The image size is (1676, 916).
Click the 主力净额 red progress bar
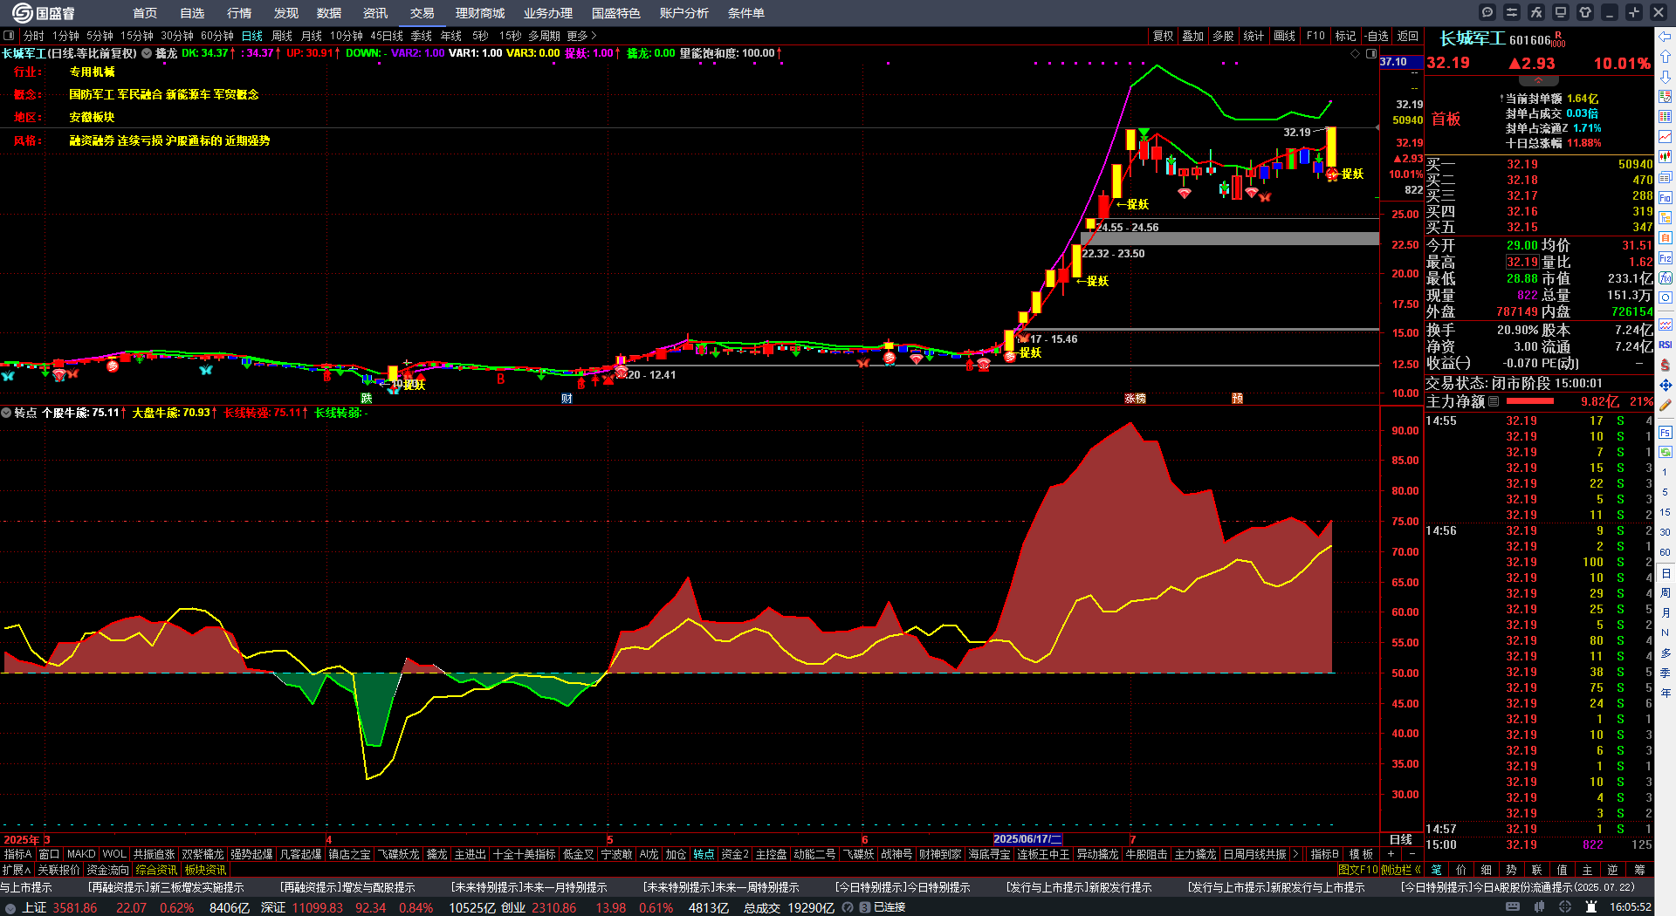[1530, 402]
